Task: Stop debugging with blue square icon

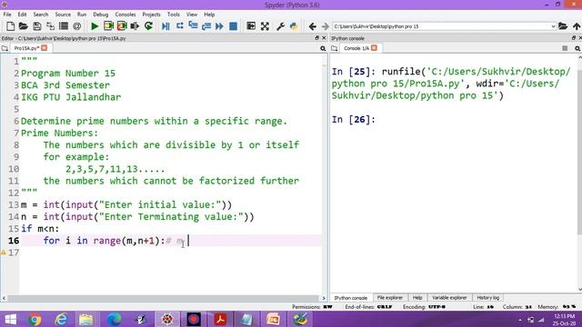Action: (233, 26)
